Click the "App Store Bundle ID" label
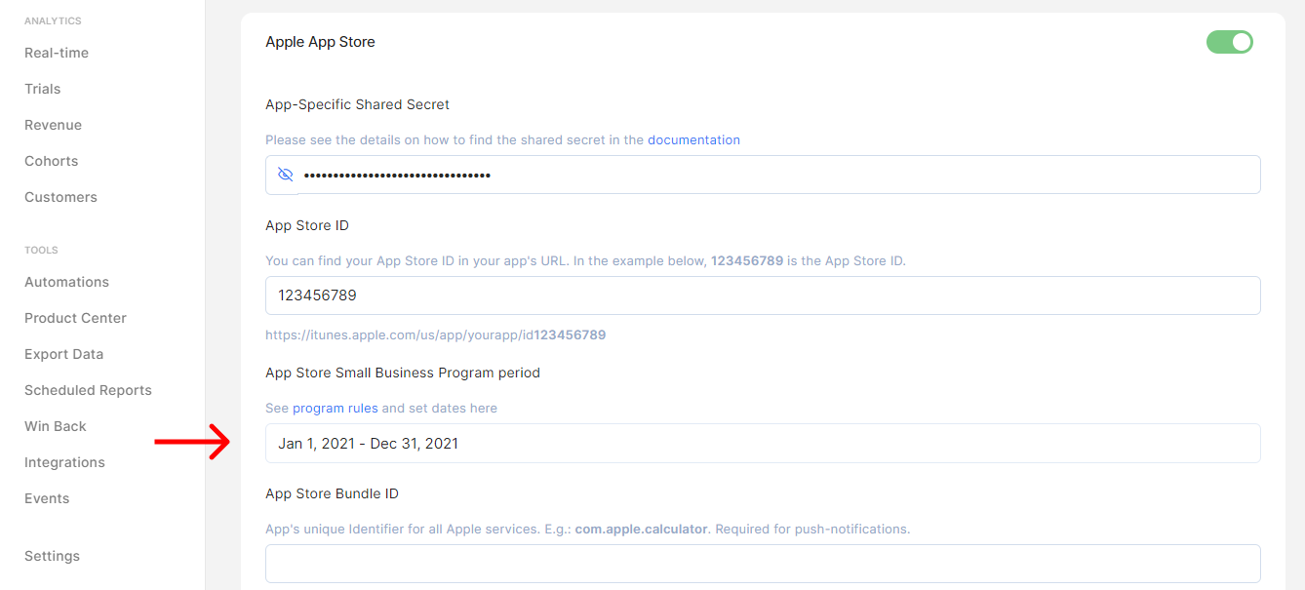This screenshot has width=1305, height=590. tap(332, 493)
